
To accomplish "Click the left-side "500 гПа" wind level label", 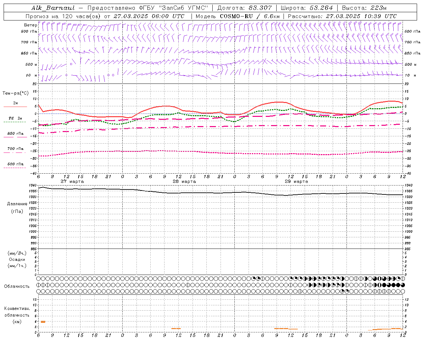I will [x=29, y=31].
